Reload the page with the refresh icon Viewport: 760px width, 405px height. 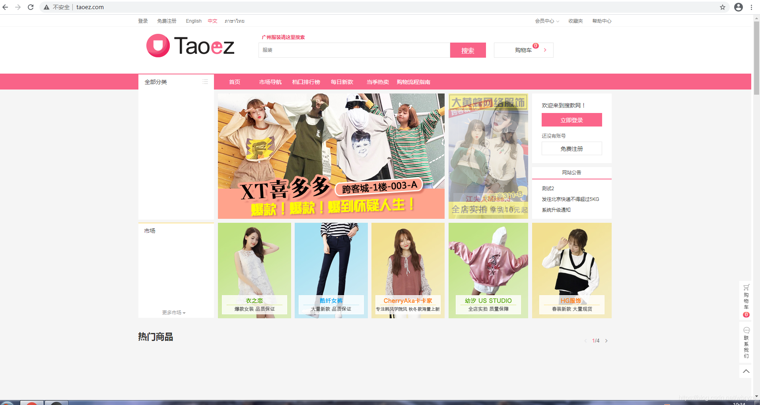click(31, 7)
